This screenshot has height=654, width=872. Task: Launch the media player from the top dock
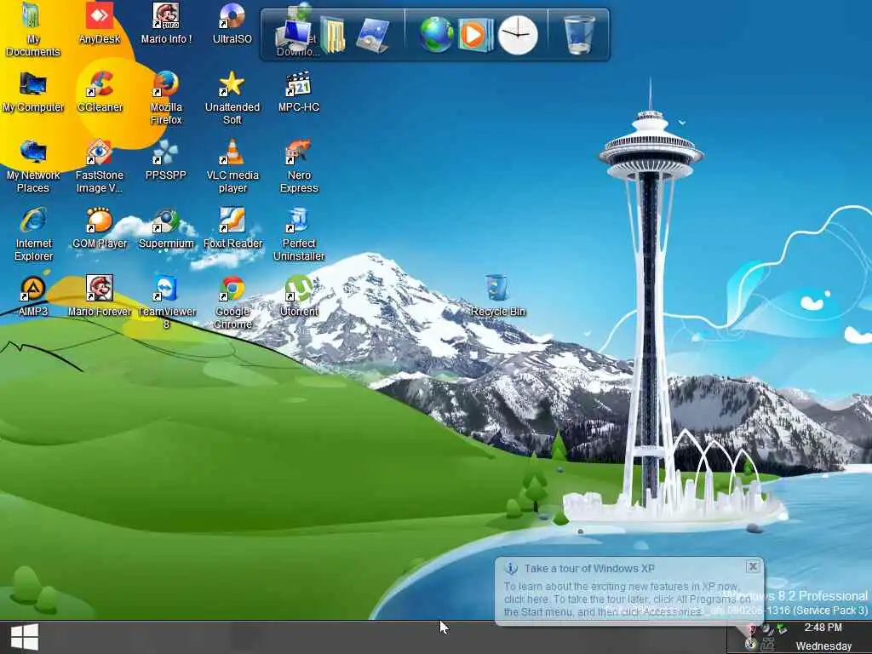point(475,35)
